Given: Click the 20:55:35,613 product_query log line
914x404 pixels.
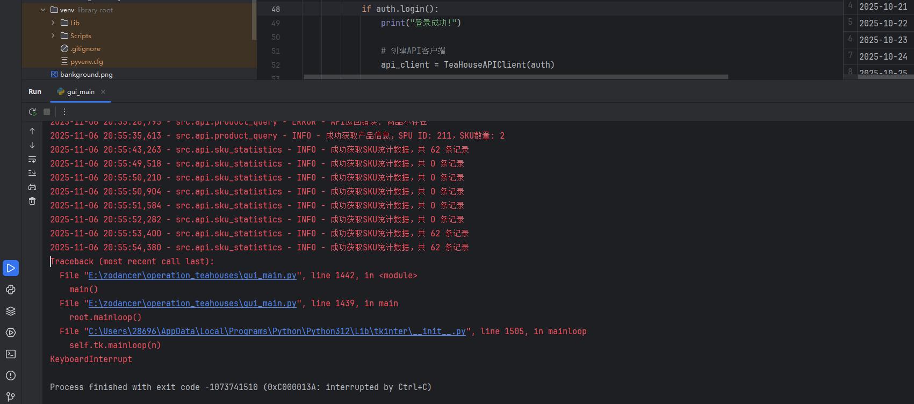Looking at the screenshot, I should [277, 136].
